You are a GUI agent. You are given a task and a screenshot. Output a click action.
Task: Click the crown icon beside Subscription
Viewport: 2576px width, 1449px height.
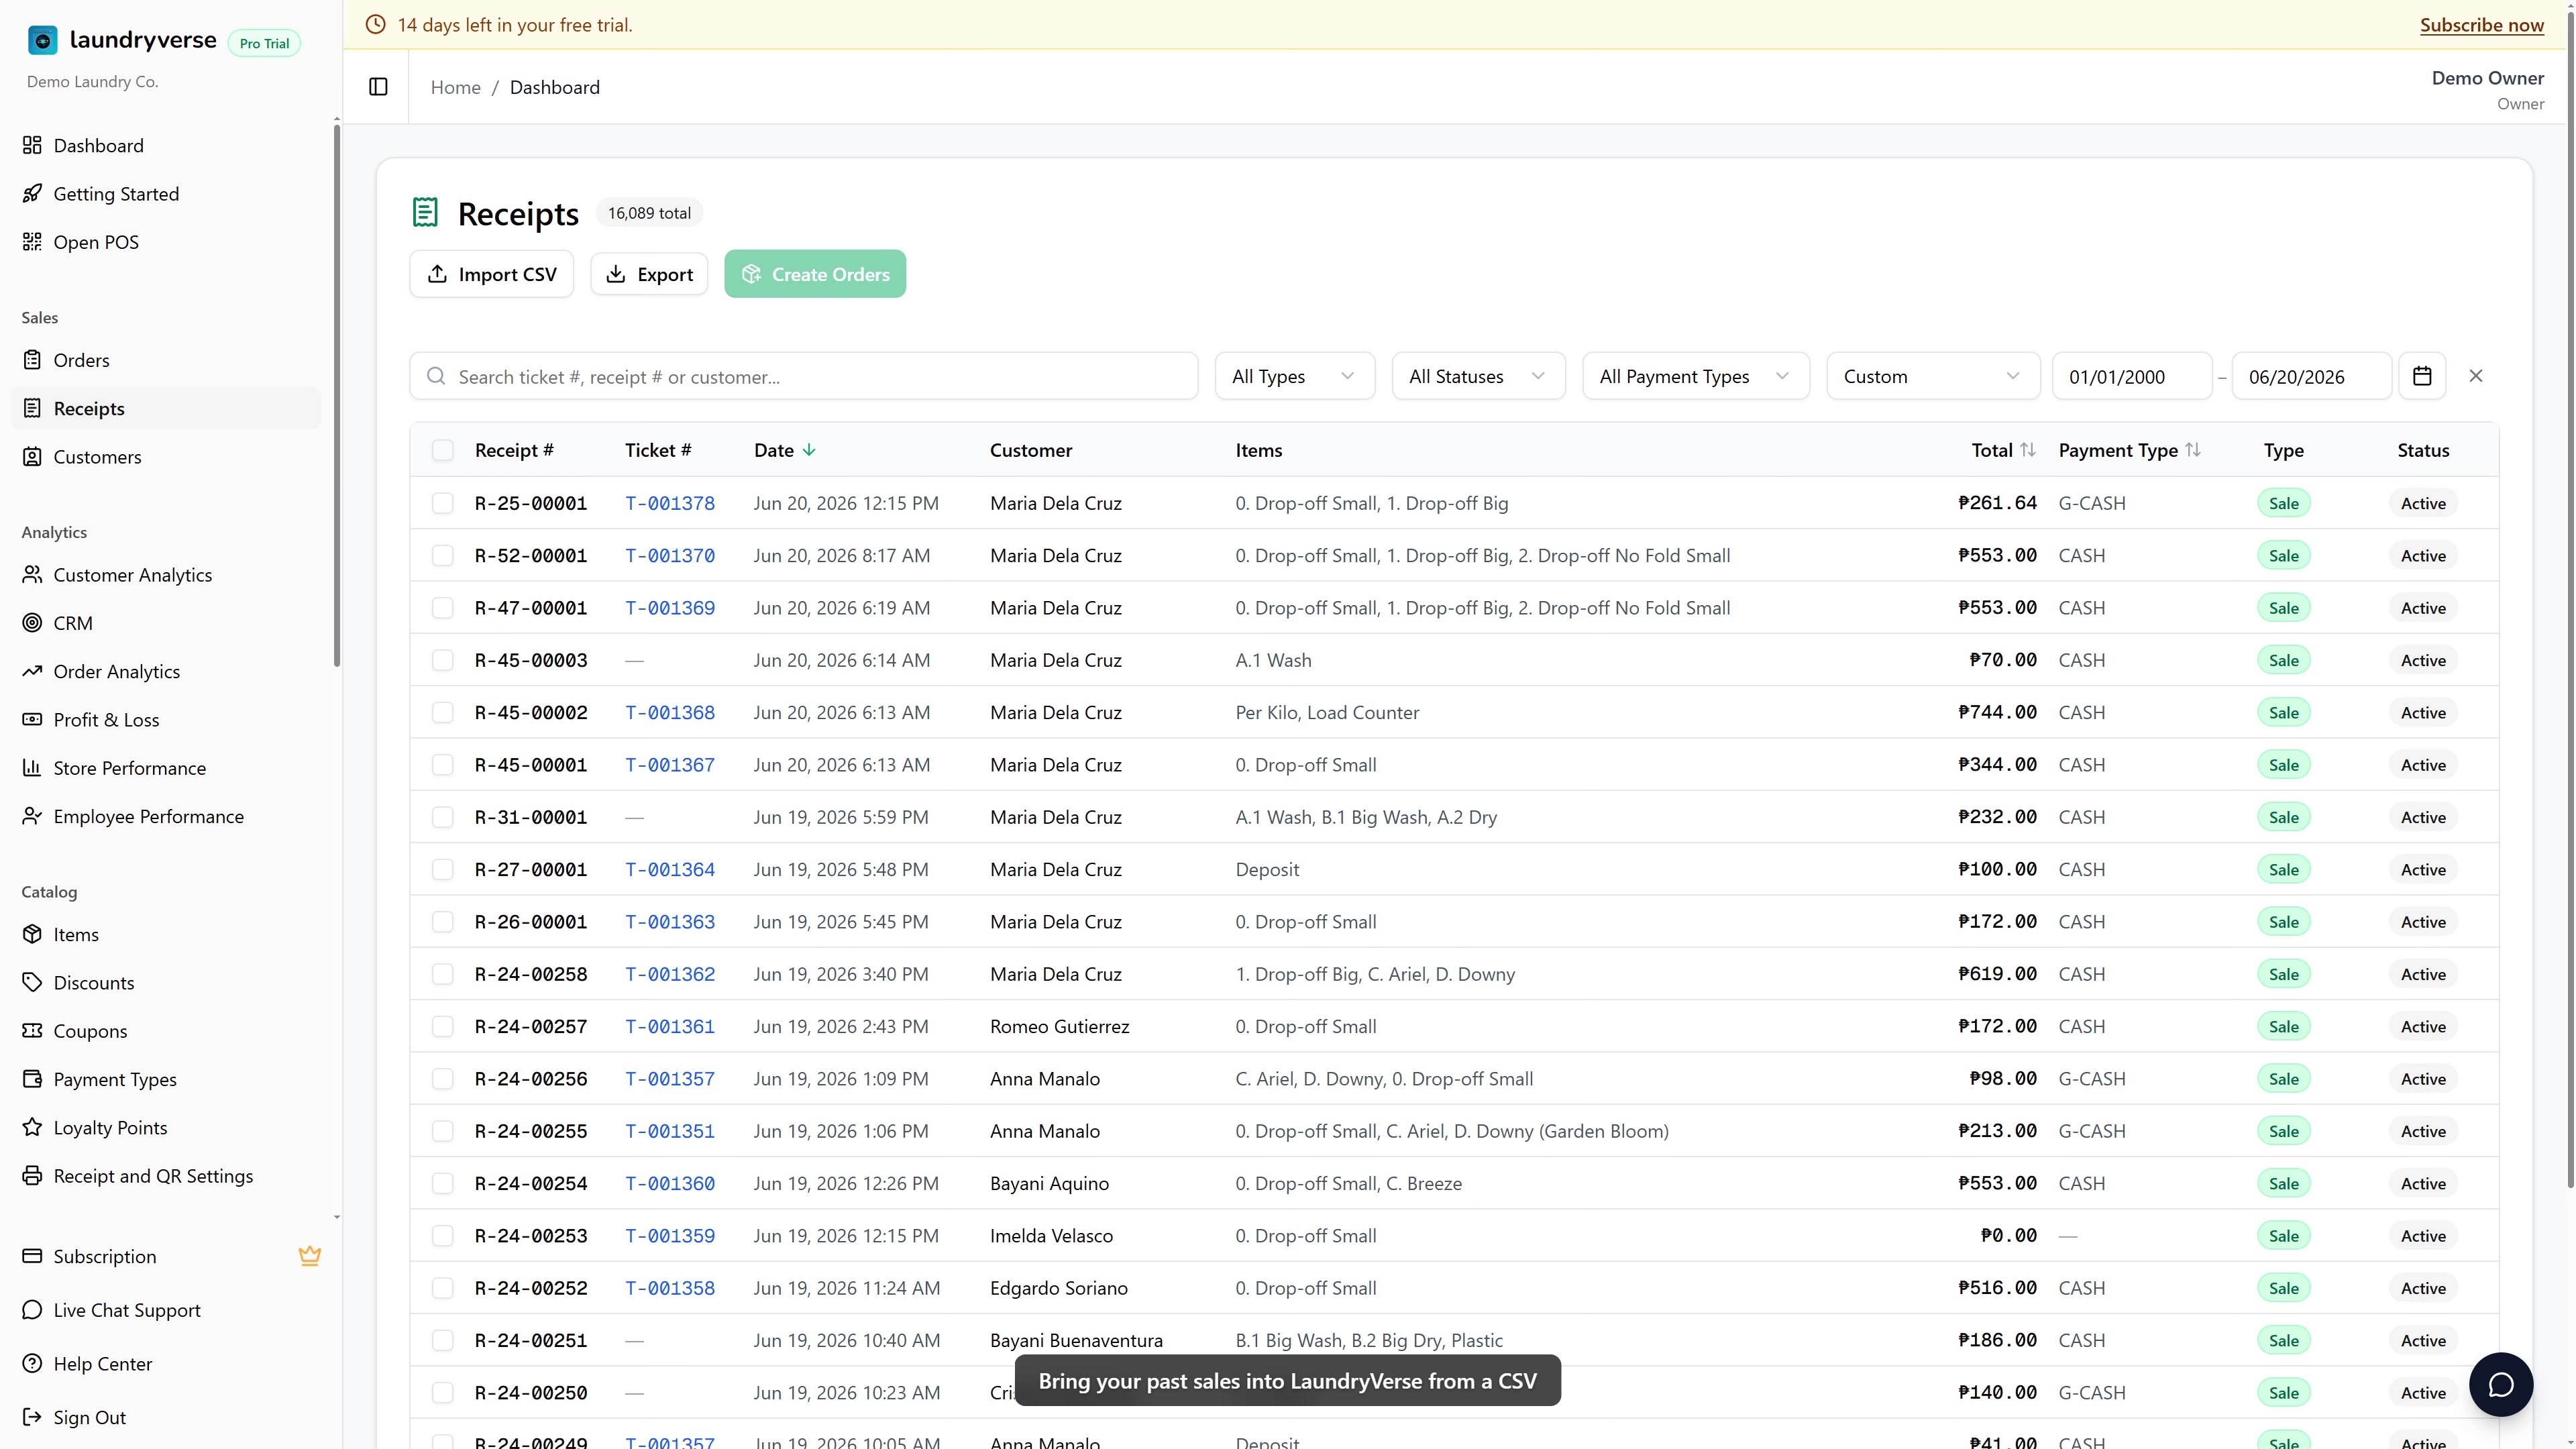click(x=310, y=1256)
